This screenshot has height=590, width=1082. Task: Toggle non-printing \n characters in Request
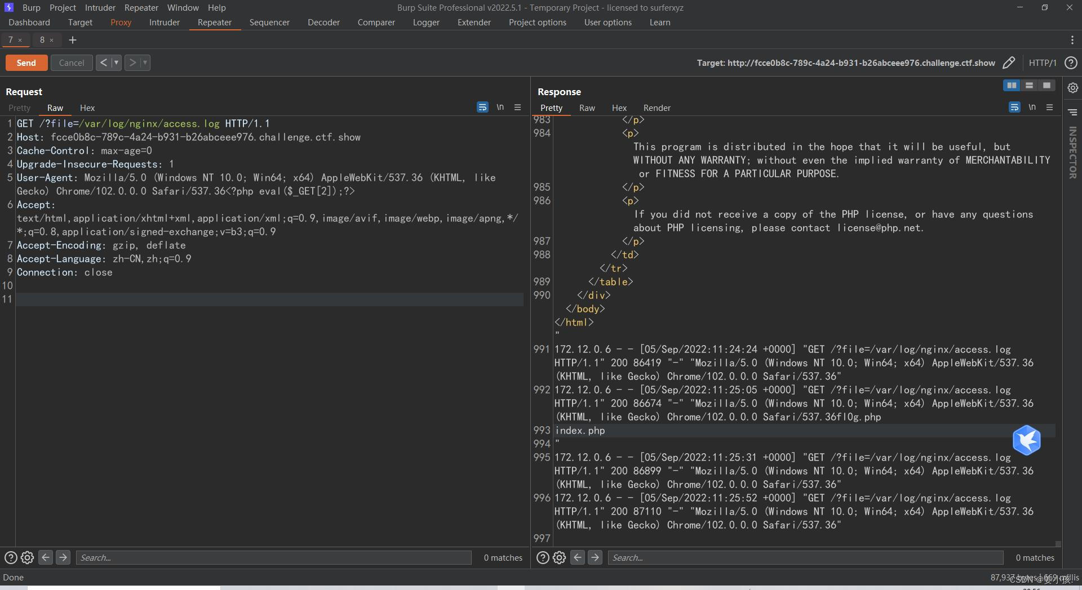tap(500, 107)
